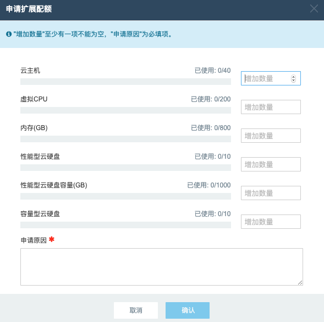
Task: Click the textarea resize handle corner
Action: [300, 283]
